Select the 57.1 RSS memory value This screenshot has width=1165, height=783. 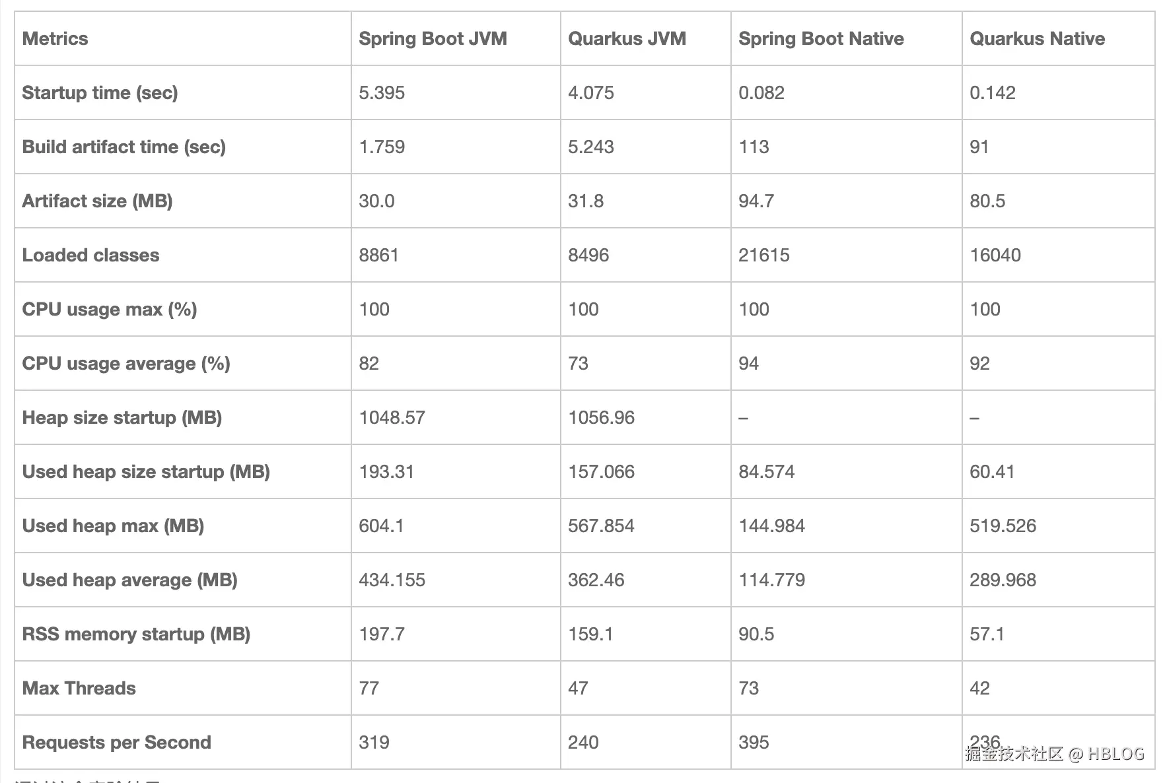[987, 634]
